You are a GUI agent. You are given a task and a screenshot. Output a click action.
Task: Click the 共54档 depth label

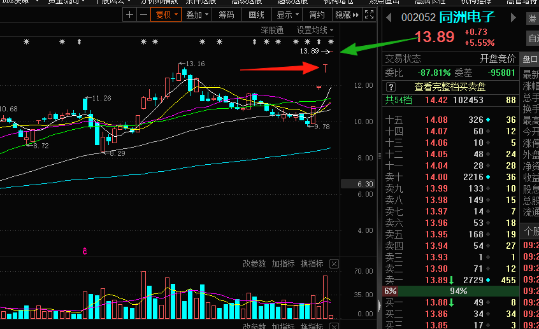pyautogui.click(x=398, y=100)
